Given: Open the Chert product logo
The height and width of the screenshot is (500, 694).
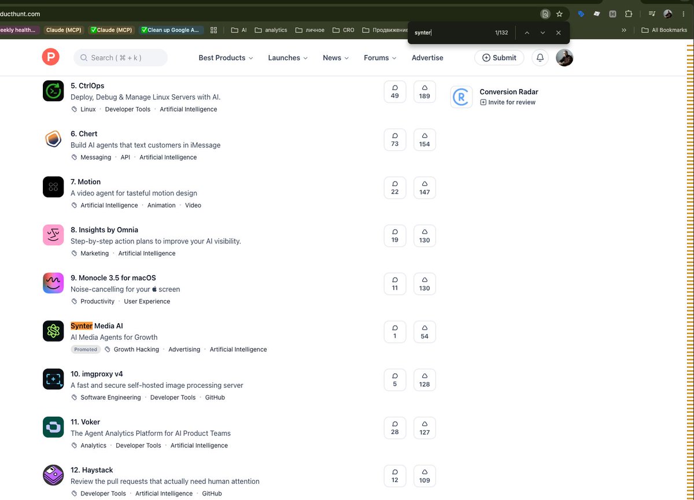Looking at the screenshot, I should pos(53,139).
